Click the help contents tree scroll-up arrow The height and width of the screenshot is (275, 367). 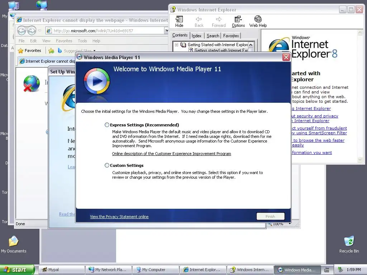coord(251,45)
